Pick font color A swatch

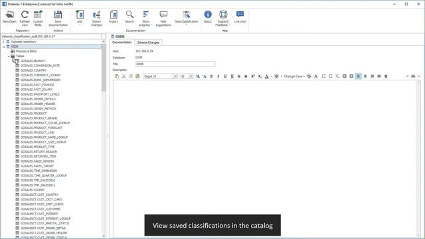pyautogui.click(x=267, y=76)
